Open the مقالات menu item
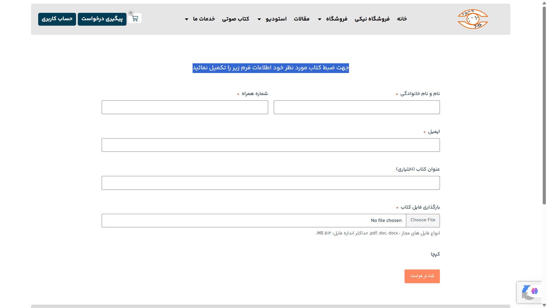This screenshot has width=547, height=308. pyautogui.click(x=301, y=19)
